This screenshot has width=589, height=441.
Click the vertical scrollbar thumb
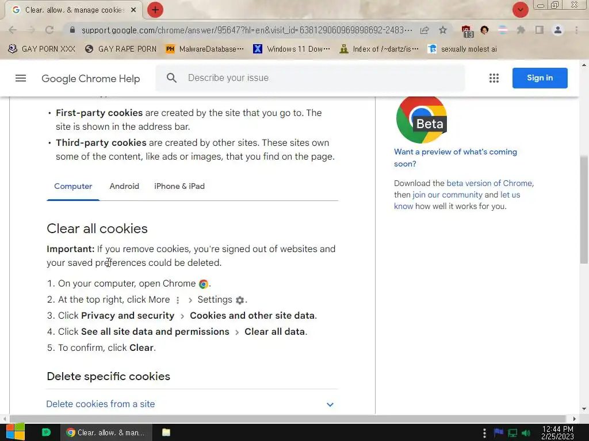pos(584,210)
